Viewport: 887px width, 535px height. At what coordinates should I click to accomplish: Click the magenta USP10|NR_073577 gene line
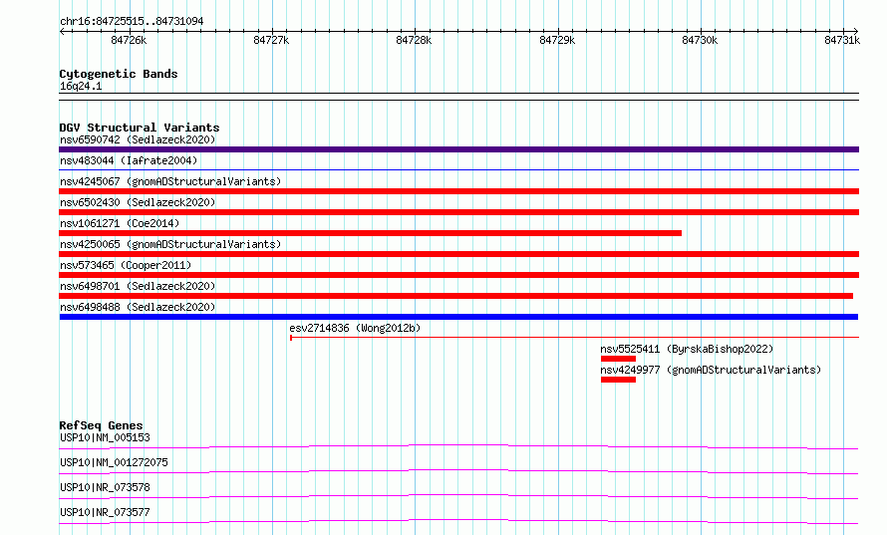pos(458,521)
